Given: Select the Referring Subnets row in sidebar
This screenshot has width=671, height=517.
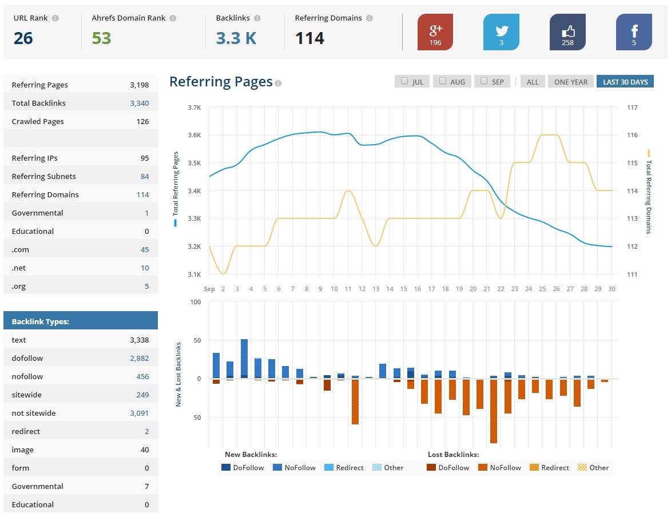Looking at the screenshot, I should click(x=80, y=176).
